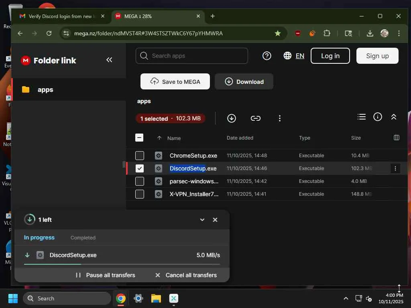The height and width of the screenshot is (308, 411).
Task: Close the Verify Discord login tab
Action: 103,16
